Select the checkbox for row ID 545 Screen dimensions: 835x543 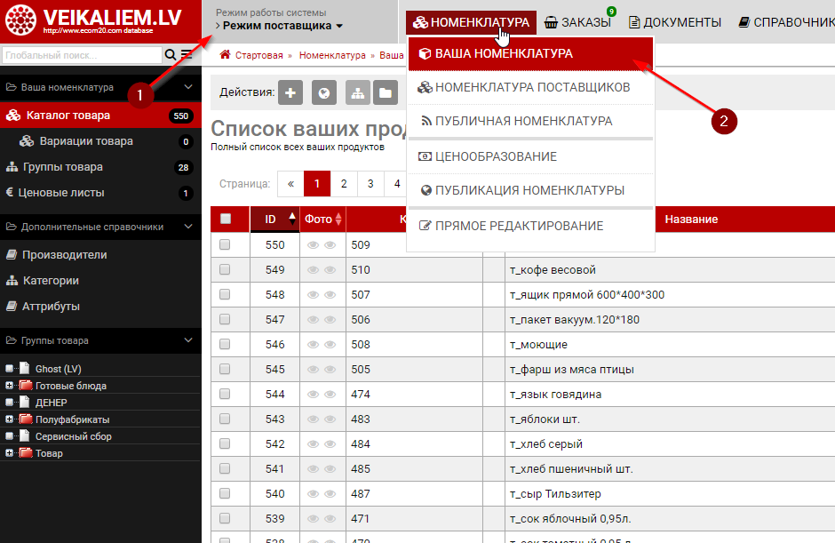(x=225, y=369)
